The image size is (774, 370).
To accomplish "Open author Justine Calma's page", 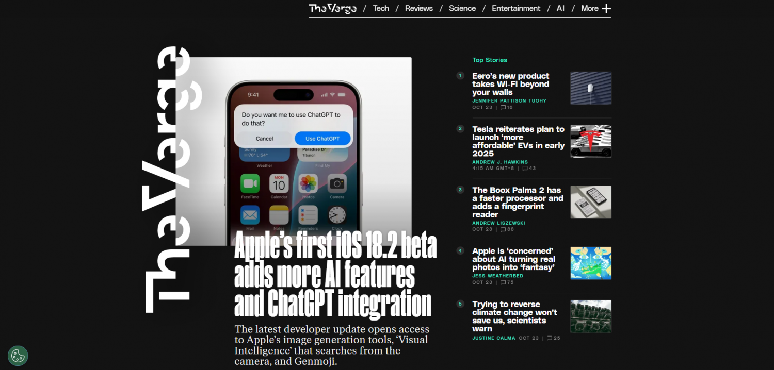I will click(493, 338).
